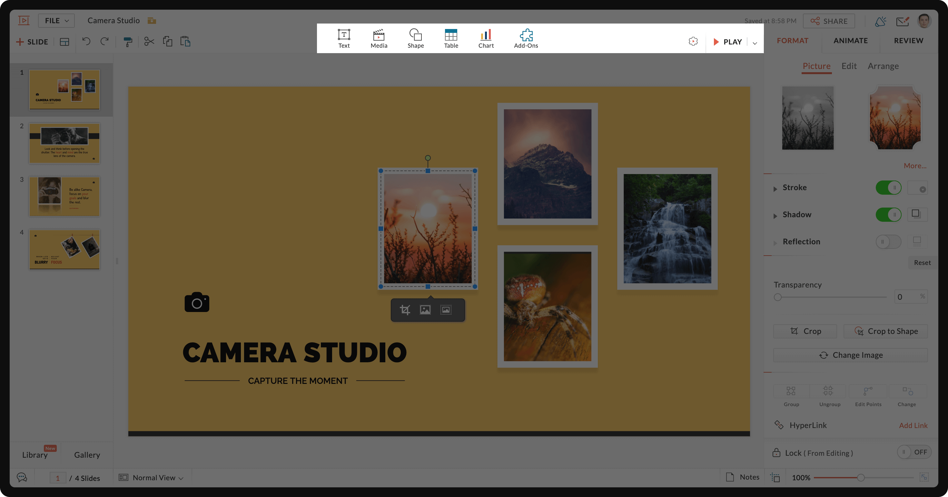
Task: Open the Arrange sub-tab
Action: (x=883, y=66)
